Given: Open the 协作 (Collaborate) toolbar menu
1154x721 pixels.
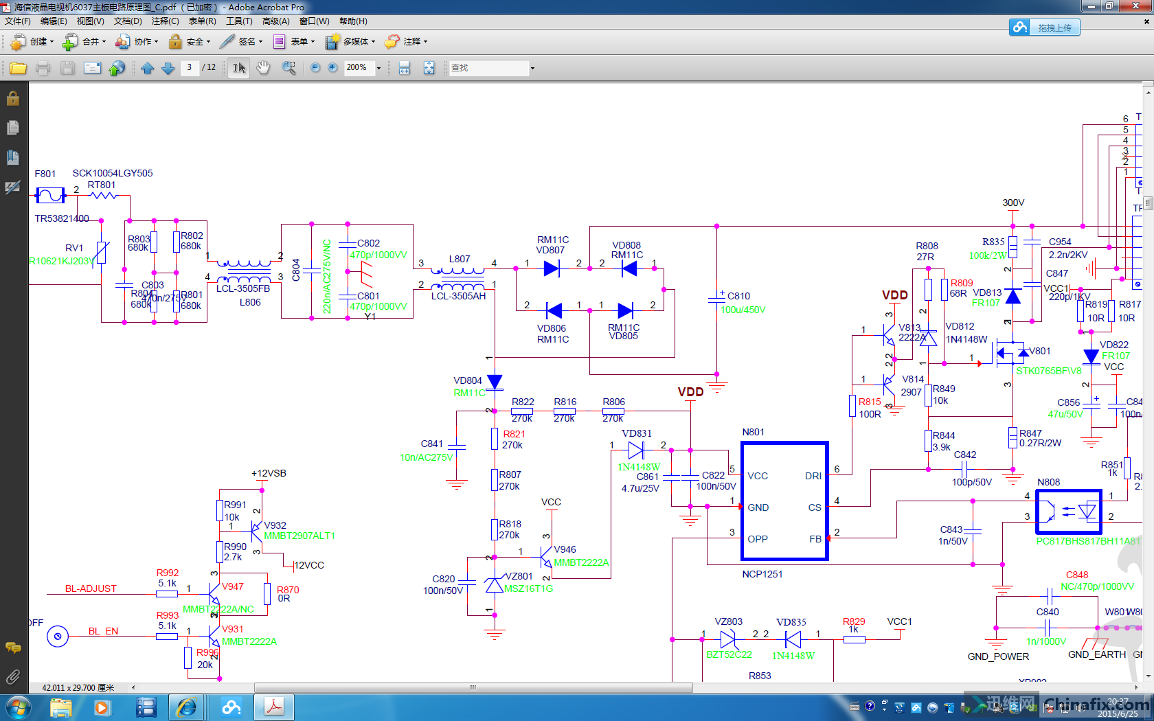Looking at the screenshot, I should point(136,42).
